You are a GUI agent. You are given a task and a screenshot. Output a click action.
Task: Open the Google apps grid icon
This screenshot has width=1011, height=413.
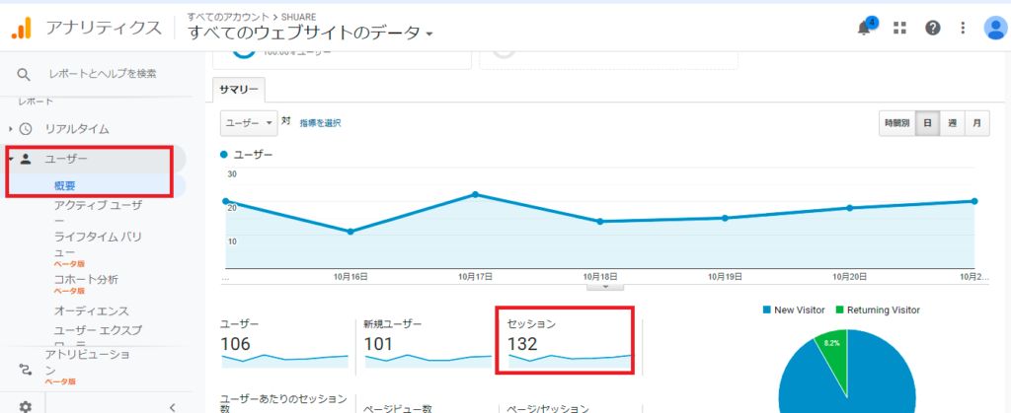[900, 28]
